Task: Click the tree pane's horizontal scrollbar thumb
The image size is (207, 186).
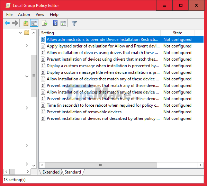Action: (12, 171)
